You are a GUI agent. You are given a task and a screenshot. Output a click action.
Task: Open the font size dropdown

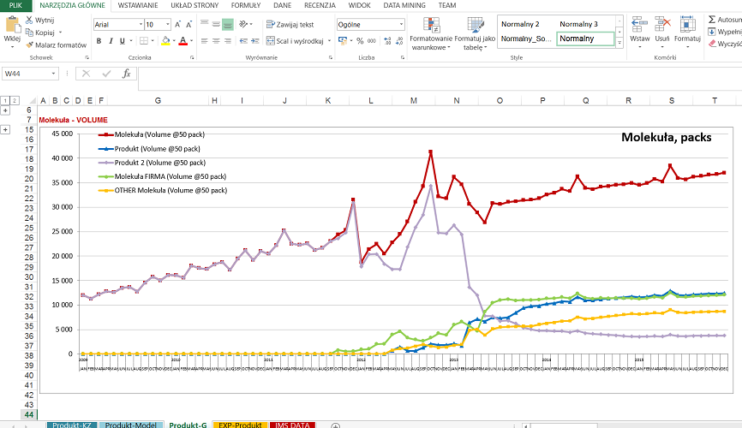tap(168, 25)
